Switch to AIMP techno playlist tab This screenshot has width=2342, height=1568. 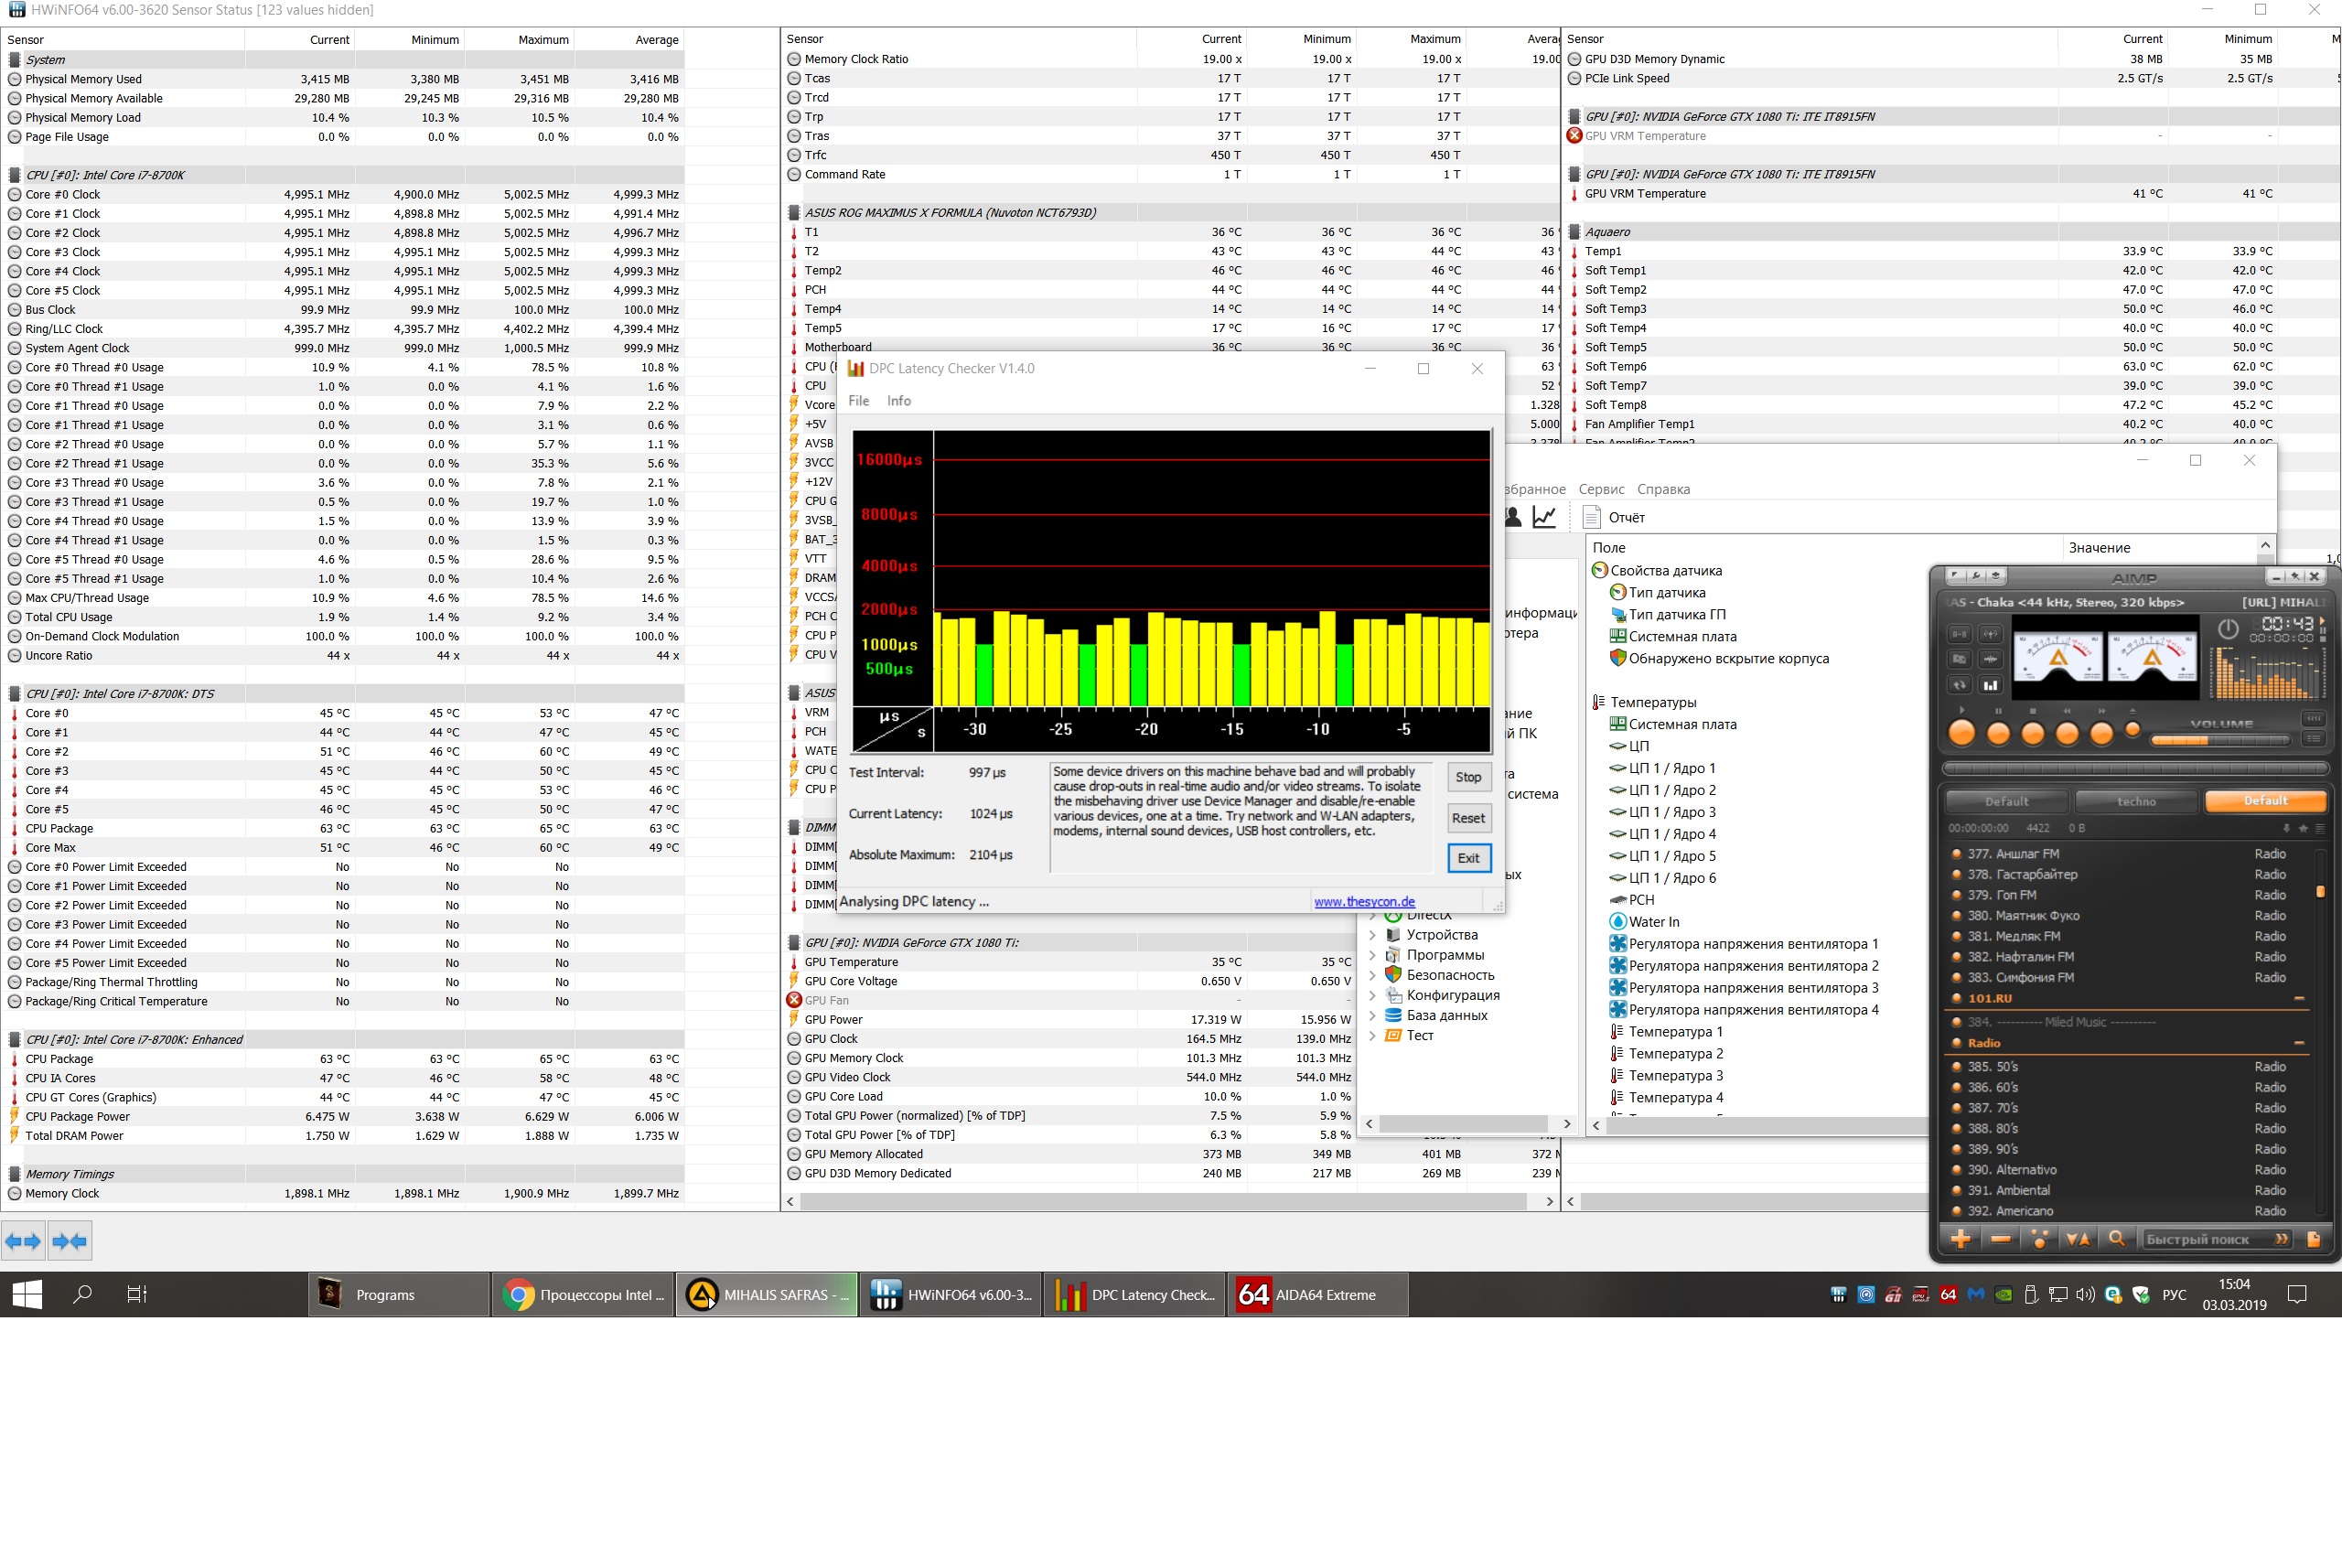pos(2136,801)
